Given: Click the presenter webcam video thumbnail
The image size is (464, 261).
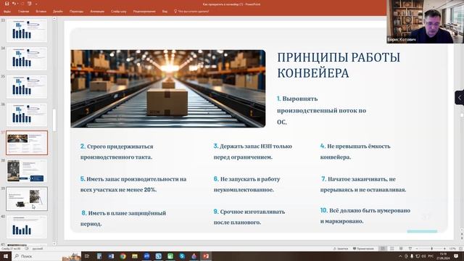Looking at the screenshot, I should tap(425, 22).
